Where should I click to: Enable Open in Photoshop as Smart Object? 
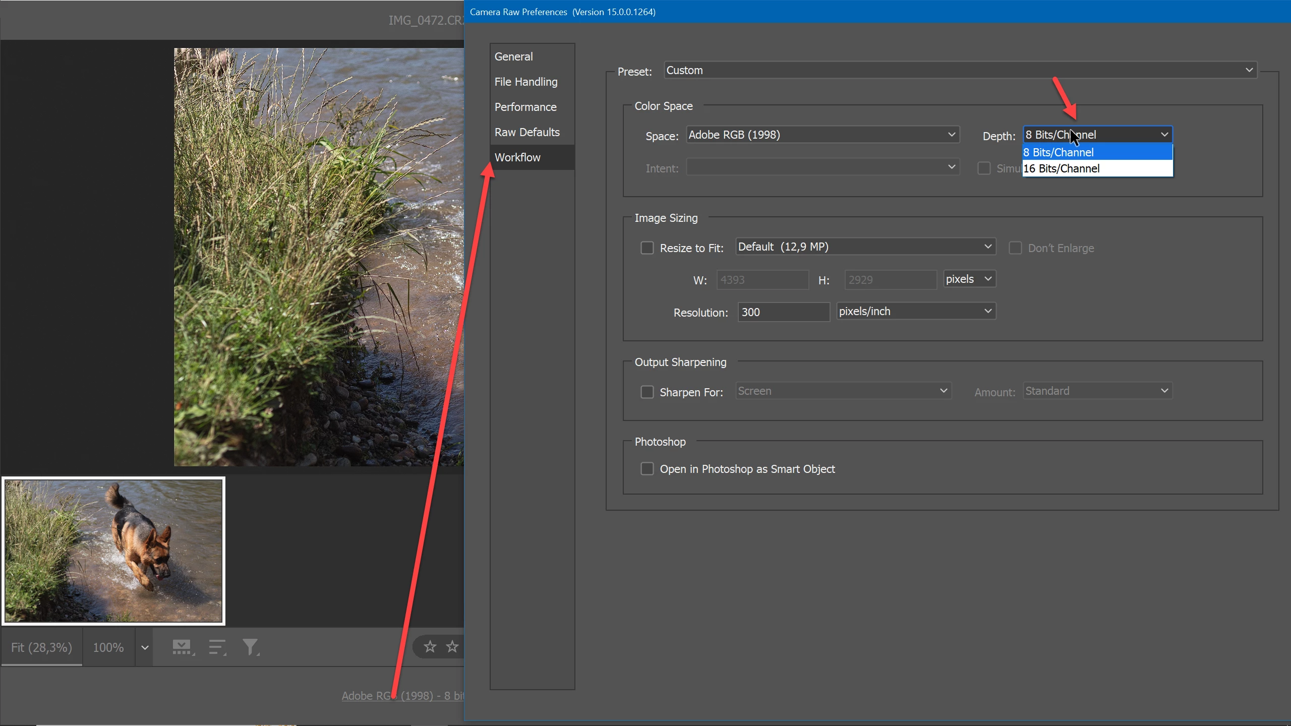click(647, 469)
